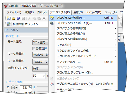Click the 動作モード section label

13,36
